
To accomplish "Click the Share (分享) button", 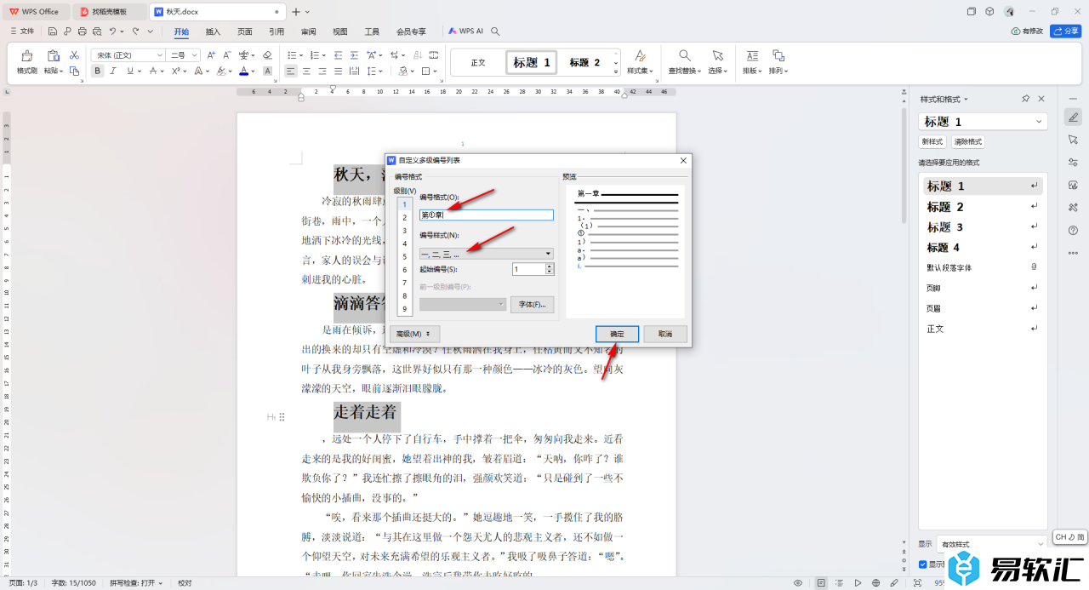I will (x=1066, y=32).
